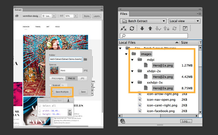Click FASHION in the design preview nav
The image size is (218, 135).
tap(26, 27)
